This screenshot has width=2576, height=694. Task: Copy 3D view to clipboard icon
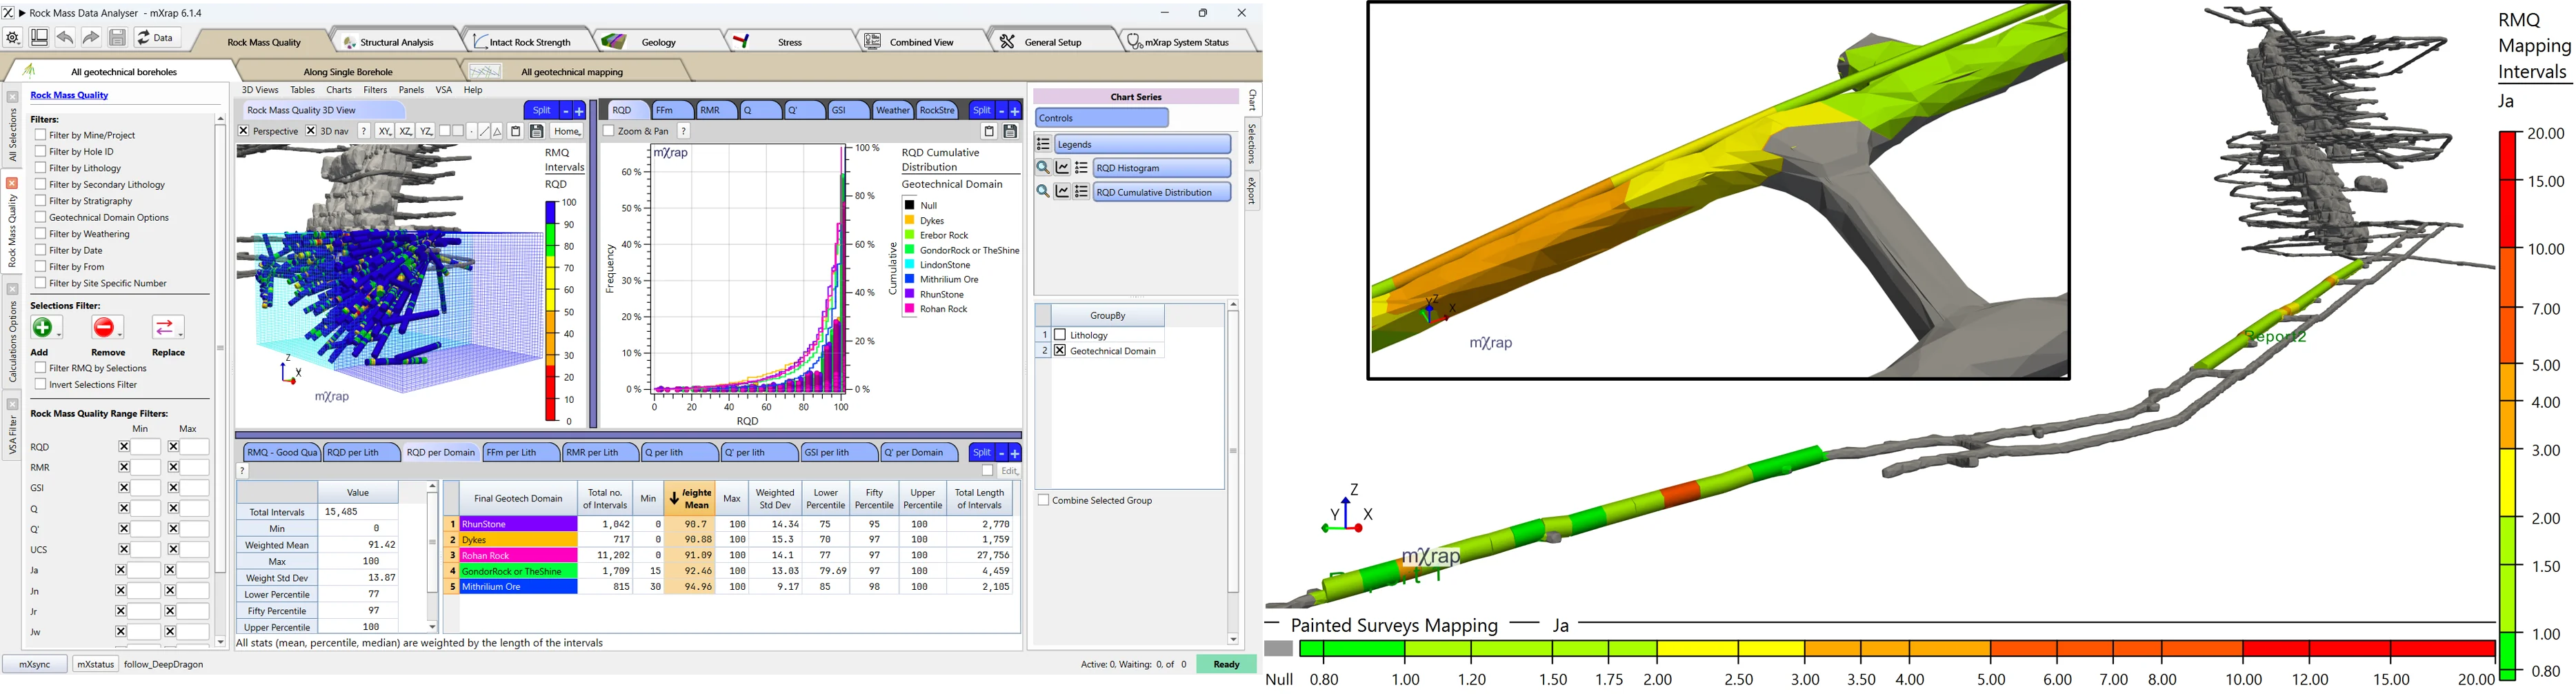click(516, 131)
